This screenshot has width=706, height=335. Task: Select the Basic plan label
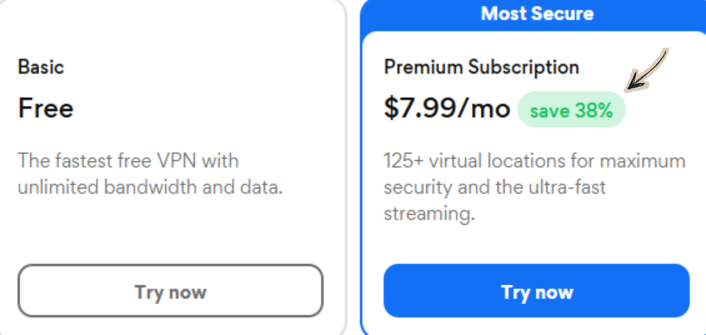coord(41,67)
